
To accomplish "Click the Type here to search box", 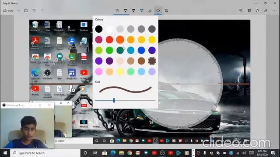I will (x=45, y=153).
